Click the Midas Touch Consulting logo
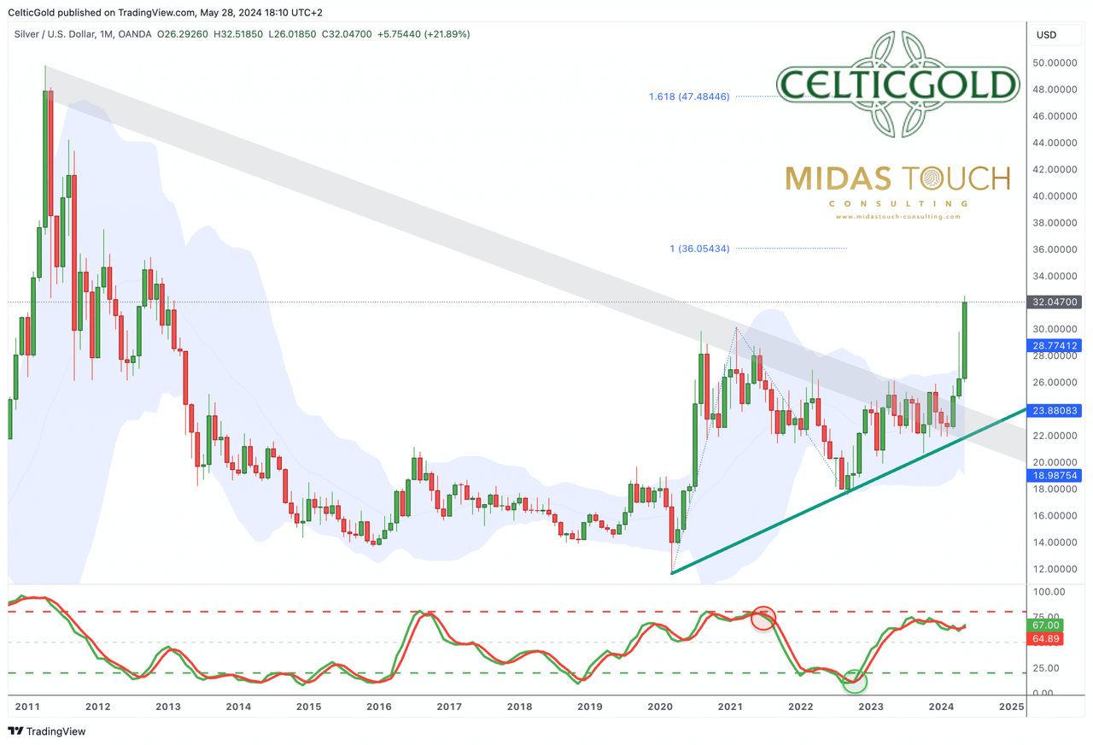This screenshot has width=1093, height=745. pos(897,191)
